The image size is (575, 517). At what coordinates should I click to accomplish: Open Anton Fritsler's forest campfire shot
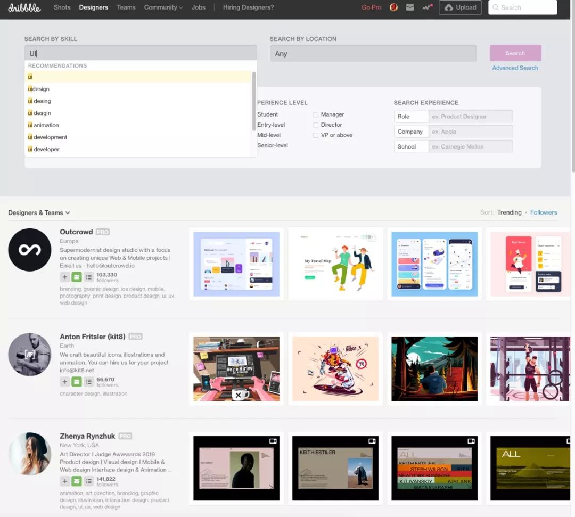tap(434, 369)
